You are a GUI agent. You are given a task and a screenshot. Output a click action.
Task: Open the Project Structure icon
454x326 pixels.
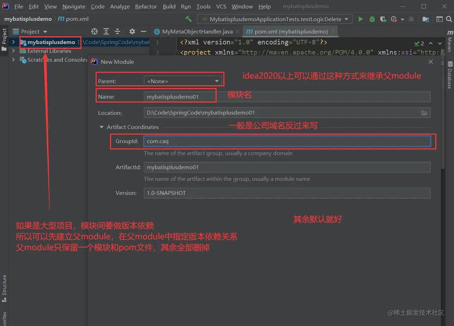[426, 19]
